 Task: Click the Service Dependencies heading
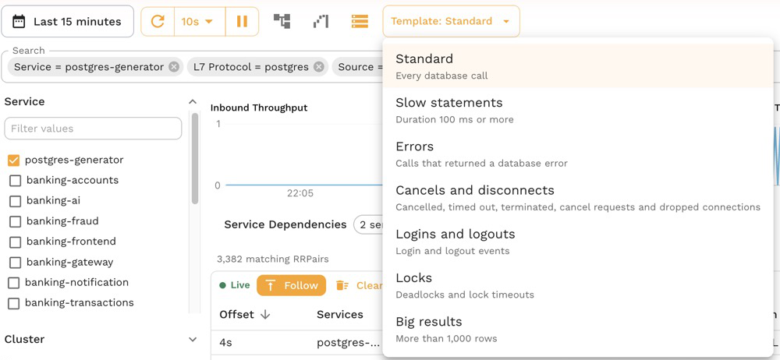pyautogui.click(x=285, y=224)
